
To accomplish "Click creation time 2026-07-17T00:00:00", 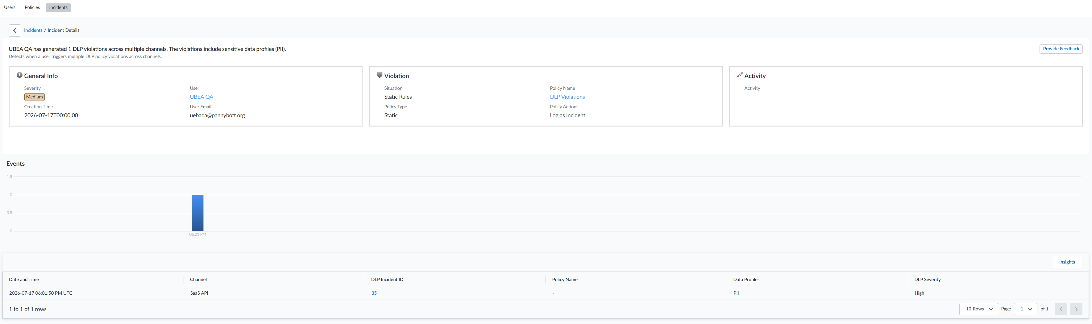I will (x=51, y=116).
